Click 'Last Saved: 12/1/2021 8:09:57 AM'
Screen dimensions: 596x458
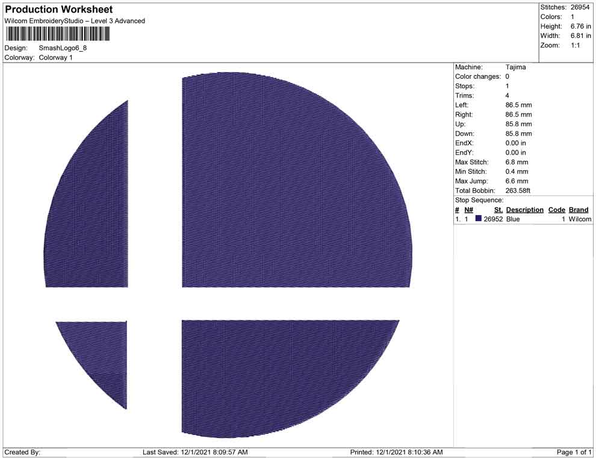pos(195,452)
